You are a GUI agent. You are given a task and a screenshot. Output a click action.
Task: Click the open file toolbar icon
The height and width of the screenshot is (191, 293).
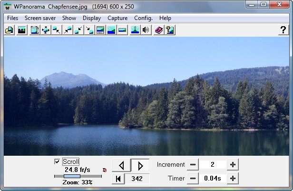pyautogui.click(x=9, y=30)
